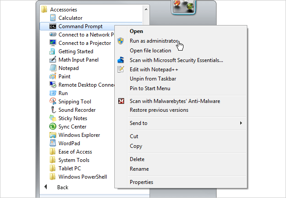Image resolution: width=286 pixels, height=198 pixels.
Task: Click the Command Prompt icon
Action: click(x=53, y=26)
